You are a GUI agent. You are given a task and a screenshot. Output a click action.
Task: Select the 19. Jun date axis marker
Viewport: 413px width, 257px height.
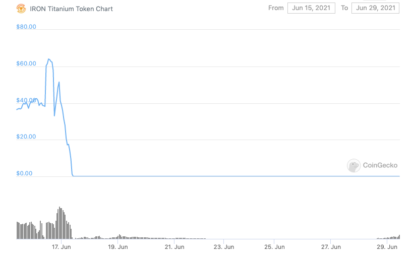pos(117,247)
